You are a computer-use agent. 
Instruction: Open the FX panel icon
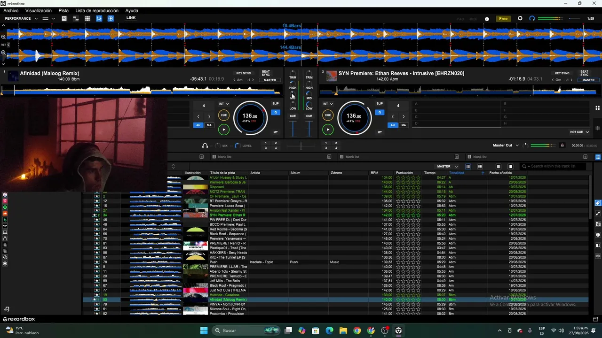pyautogui.click(x=64, y=18)
